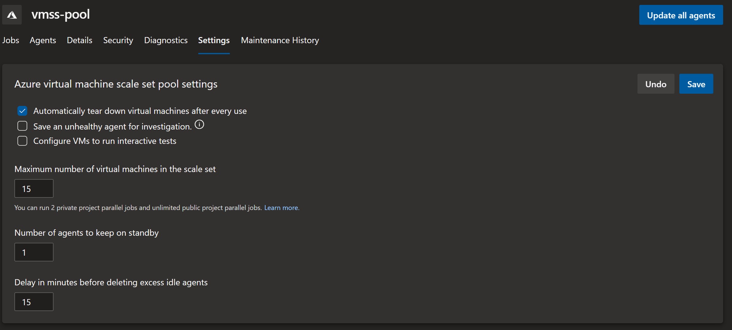Enable Save an unhealthy agent for investigation

[x=22, y=126]
